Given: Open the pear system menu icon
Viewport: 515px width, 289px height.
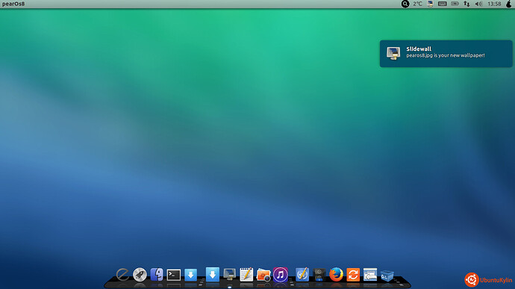Looking at the screenshot, I should tap(509, 4).
